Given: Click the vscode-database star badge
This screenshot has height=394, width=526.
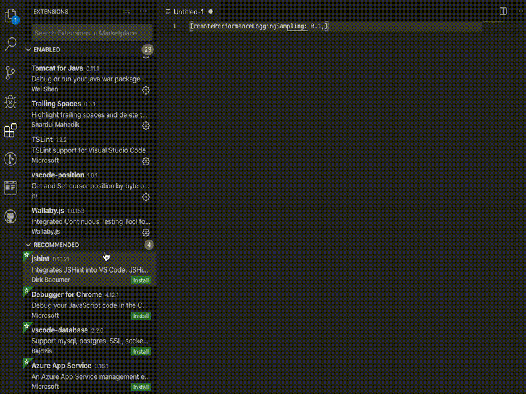Looking at the screenshot, I should (x=27, y=326).
